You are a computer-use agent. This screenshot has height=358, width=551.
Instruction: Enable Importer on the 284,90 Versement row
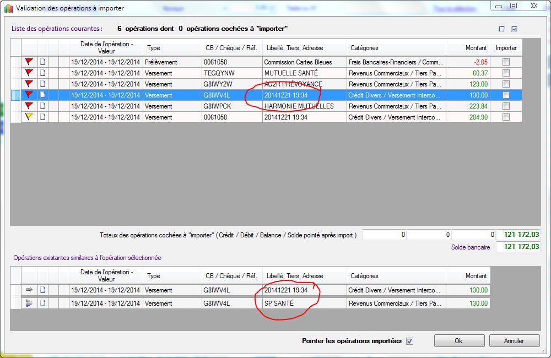tap(506, 117)
